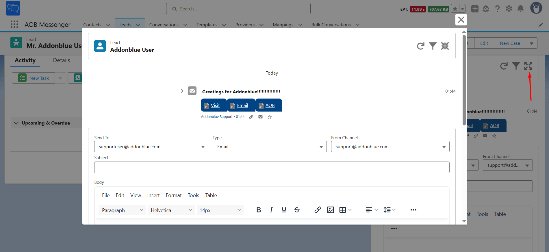Open the From Channel dropdown in modal
This screenshot has width=549, height=252.
point(390,147)
